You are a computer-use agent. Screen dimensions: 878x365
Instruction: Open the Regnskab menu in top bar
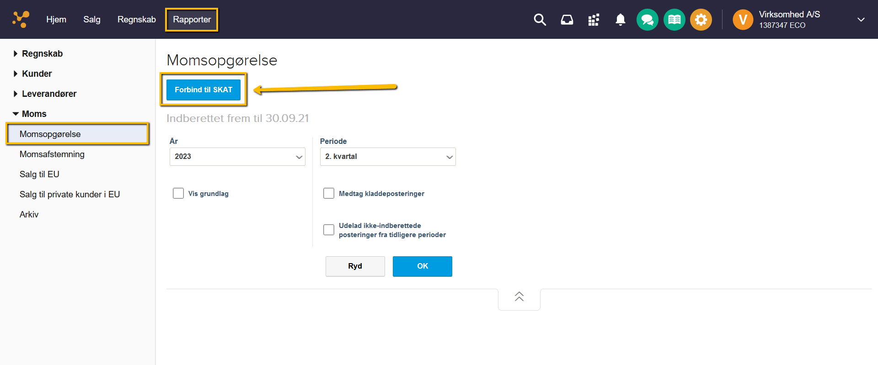[136, 20]
